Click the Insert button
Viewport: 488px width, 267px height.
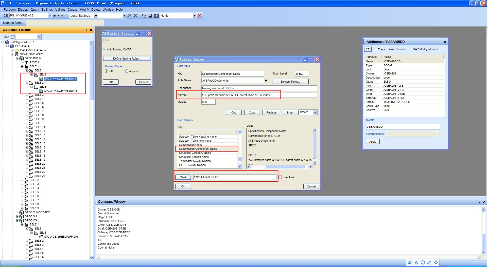point(290,112)
